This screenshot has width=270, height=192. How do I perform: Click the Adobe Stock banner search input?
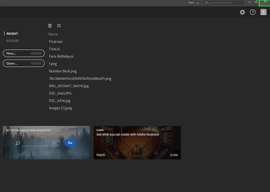tap(41, 143)
